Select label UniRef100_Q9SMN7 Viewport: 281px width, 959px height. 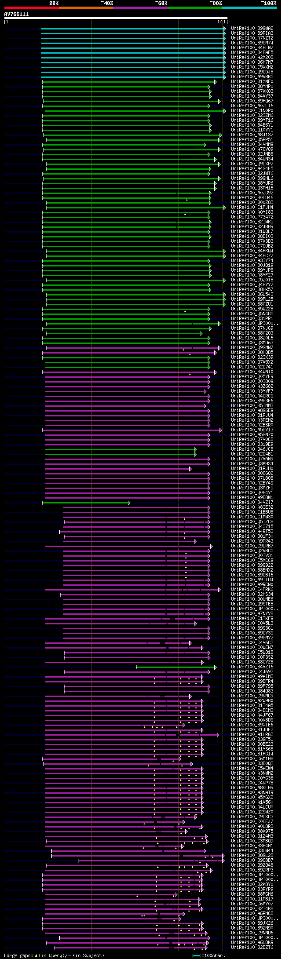[x=252, y=347]
